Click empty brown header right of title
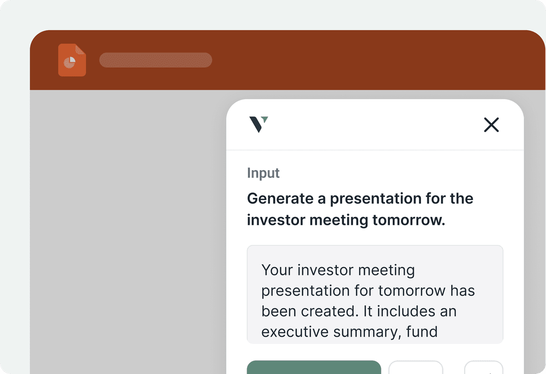This screenshot has height=374, width=546. coord(364,60)
